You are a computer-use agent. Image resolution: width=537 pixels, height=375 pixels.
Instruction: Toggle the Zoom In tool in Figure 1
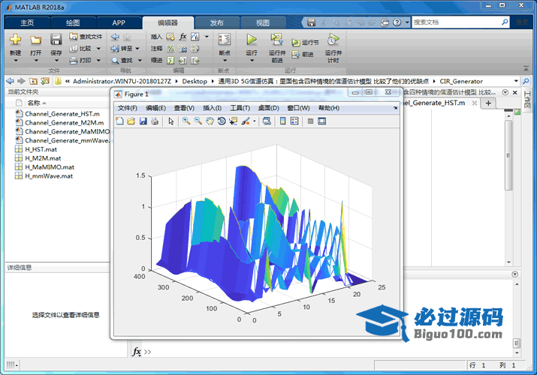pyautogui.click(x=186, y=121)
